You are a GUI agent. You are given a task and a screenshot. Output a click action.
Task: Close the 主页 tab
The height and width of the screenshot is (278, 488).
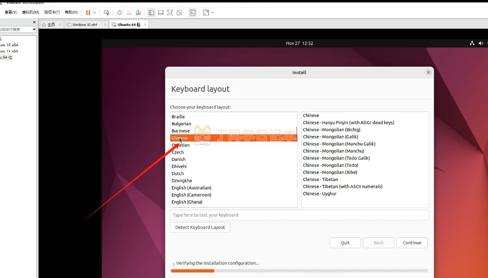tap(60, 24)
